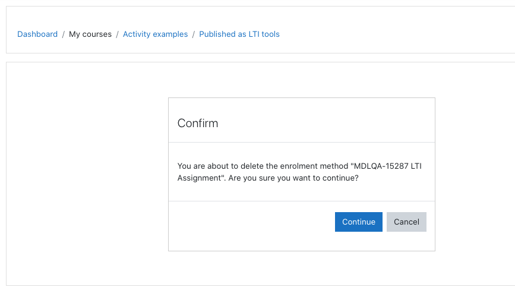Abort the deletion using Cancel

[x=406, y=222]
